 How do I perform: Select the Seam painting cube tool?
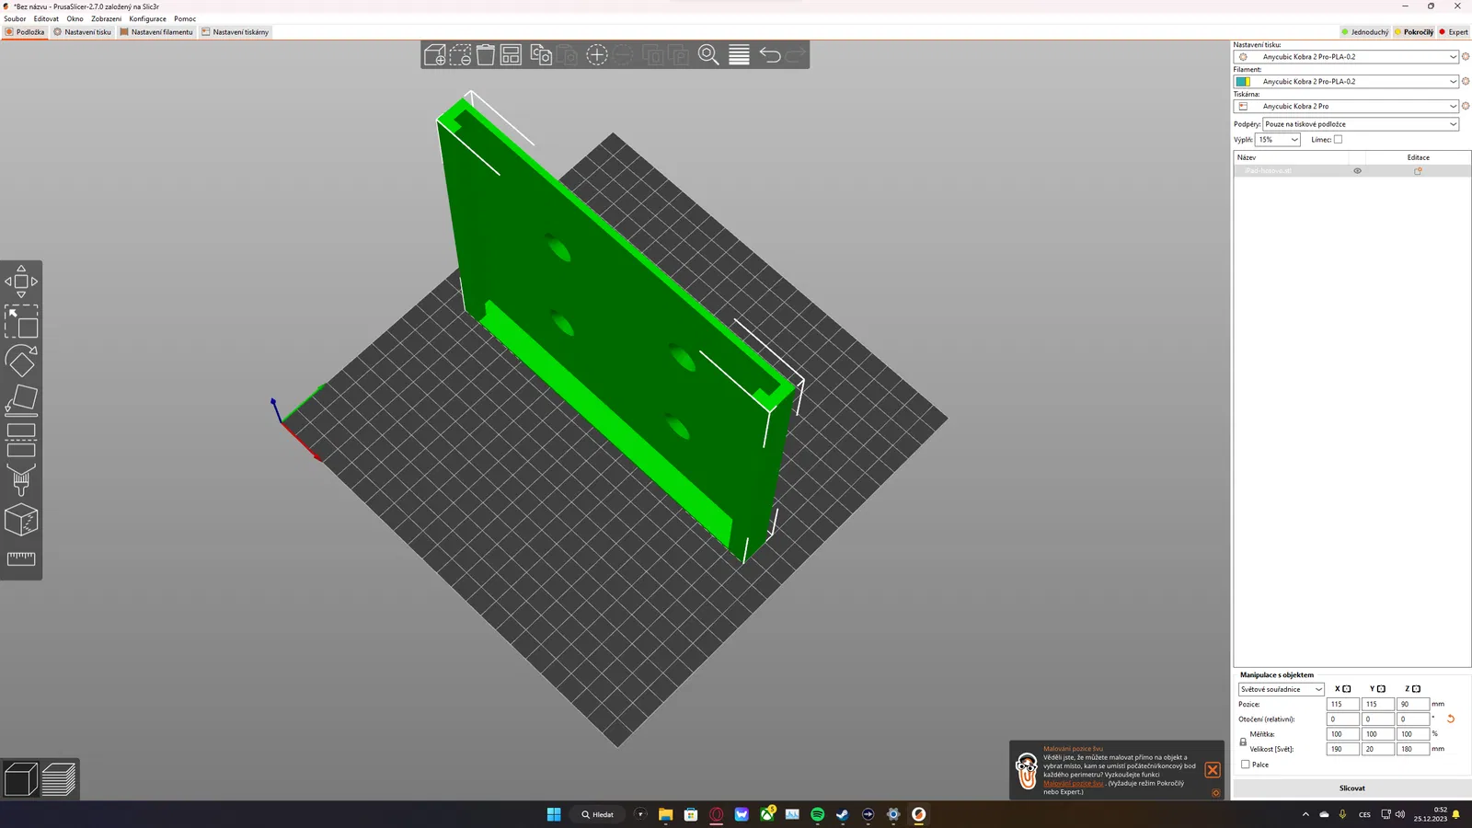click(21, 520)
